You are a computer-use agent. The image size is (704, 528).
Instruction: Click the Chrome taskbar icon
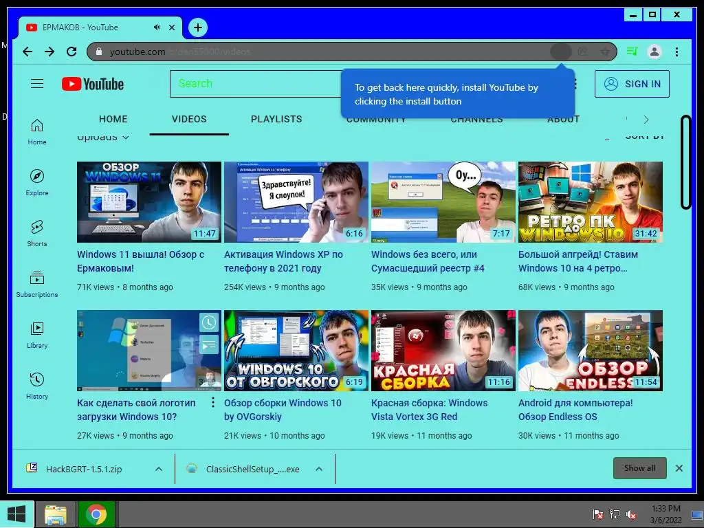click(96, 514)
